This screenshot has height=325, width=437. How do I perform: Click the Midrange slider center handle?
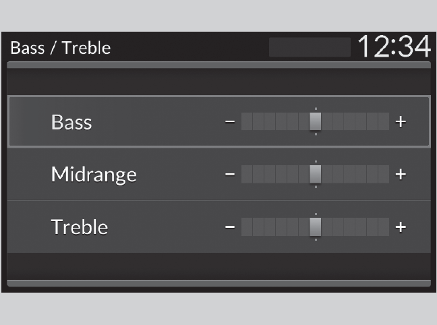point(316,174)
